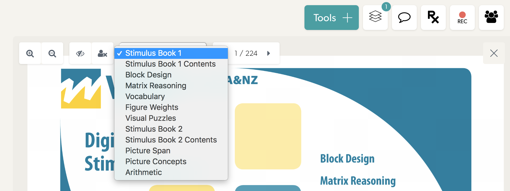Choose Picture Span option
The height and width of the screenshot is (191, 510).
click(171, 151)
